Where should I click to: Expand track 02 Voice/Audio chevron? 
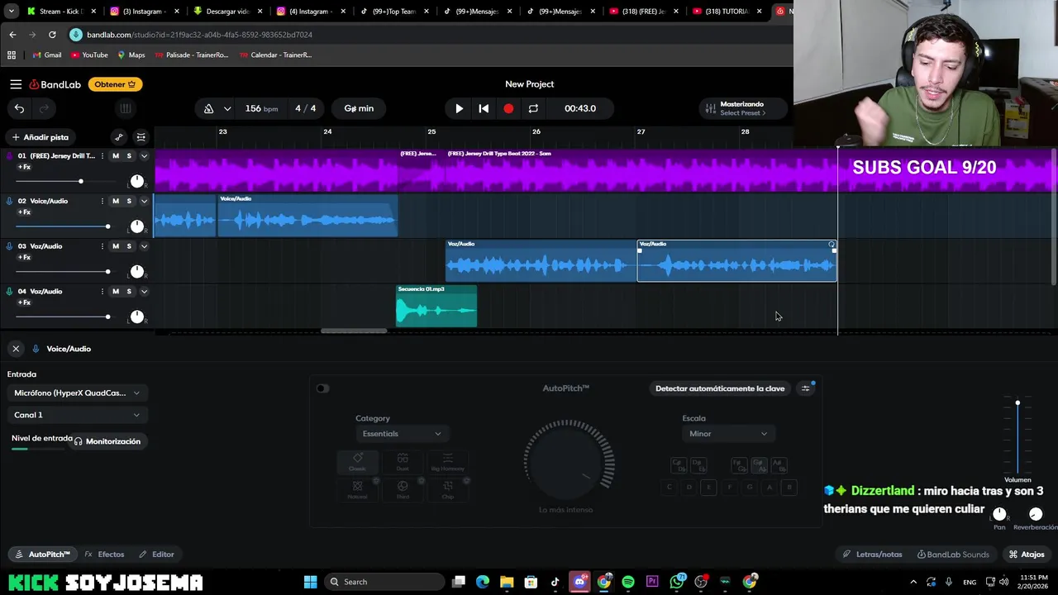pos(144,201)
